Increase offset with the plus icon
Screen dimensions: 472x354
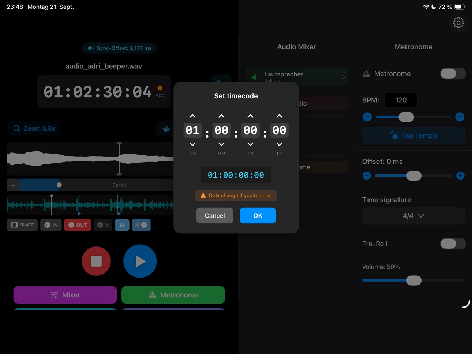pos(460,176)
